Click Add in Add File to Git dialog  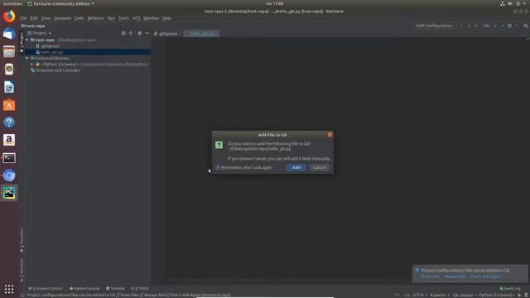296,167
